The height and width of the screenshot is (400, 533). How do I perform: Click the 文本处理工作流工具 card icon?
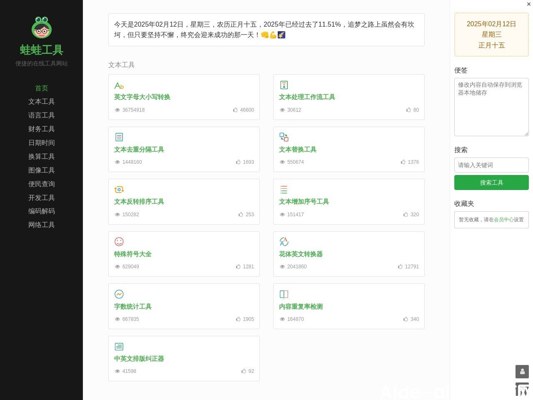point(284,85)
